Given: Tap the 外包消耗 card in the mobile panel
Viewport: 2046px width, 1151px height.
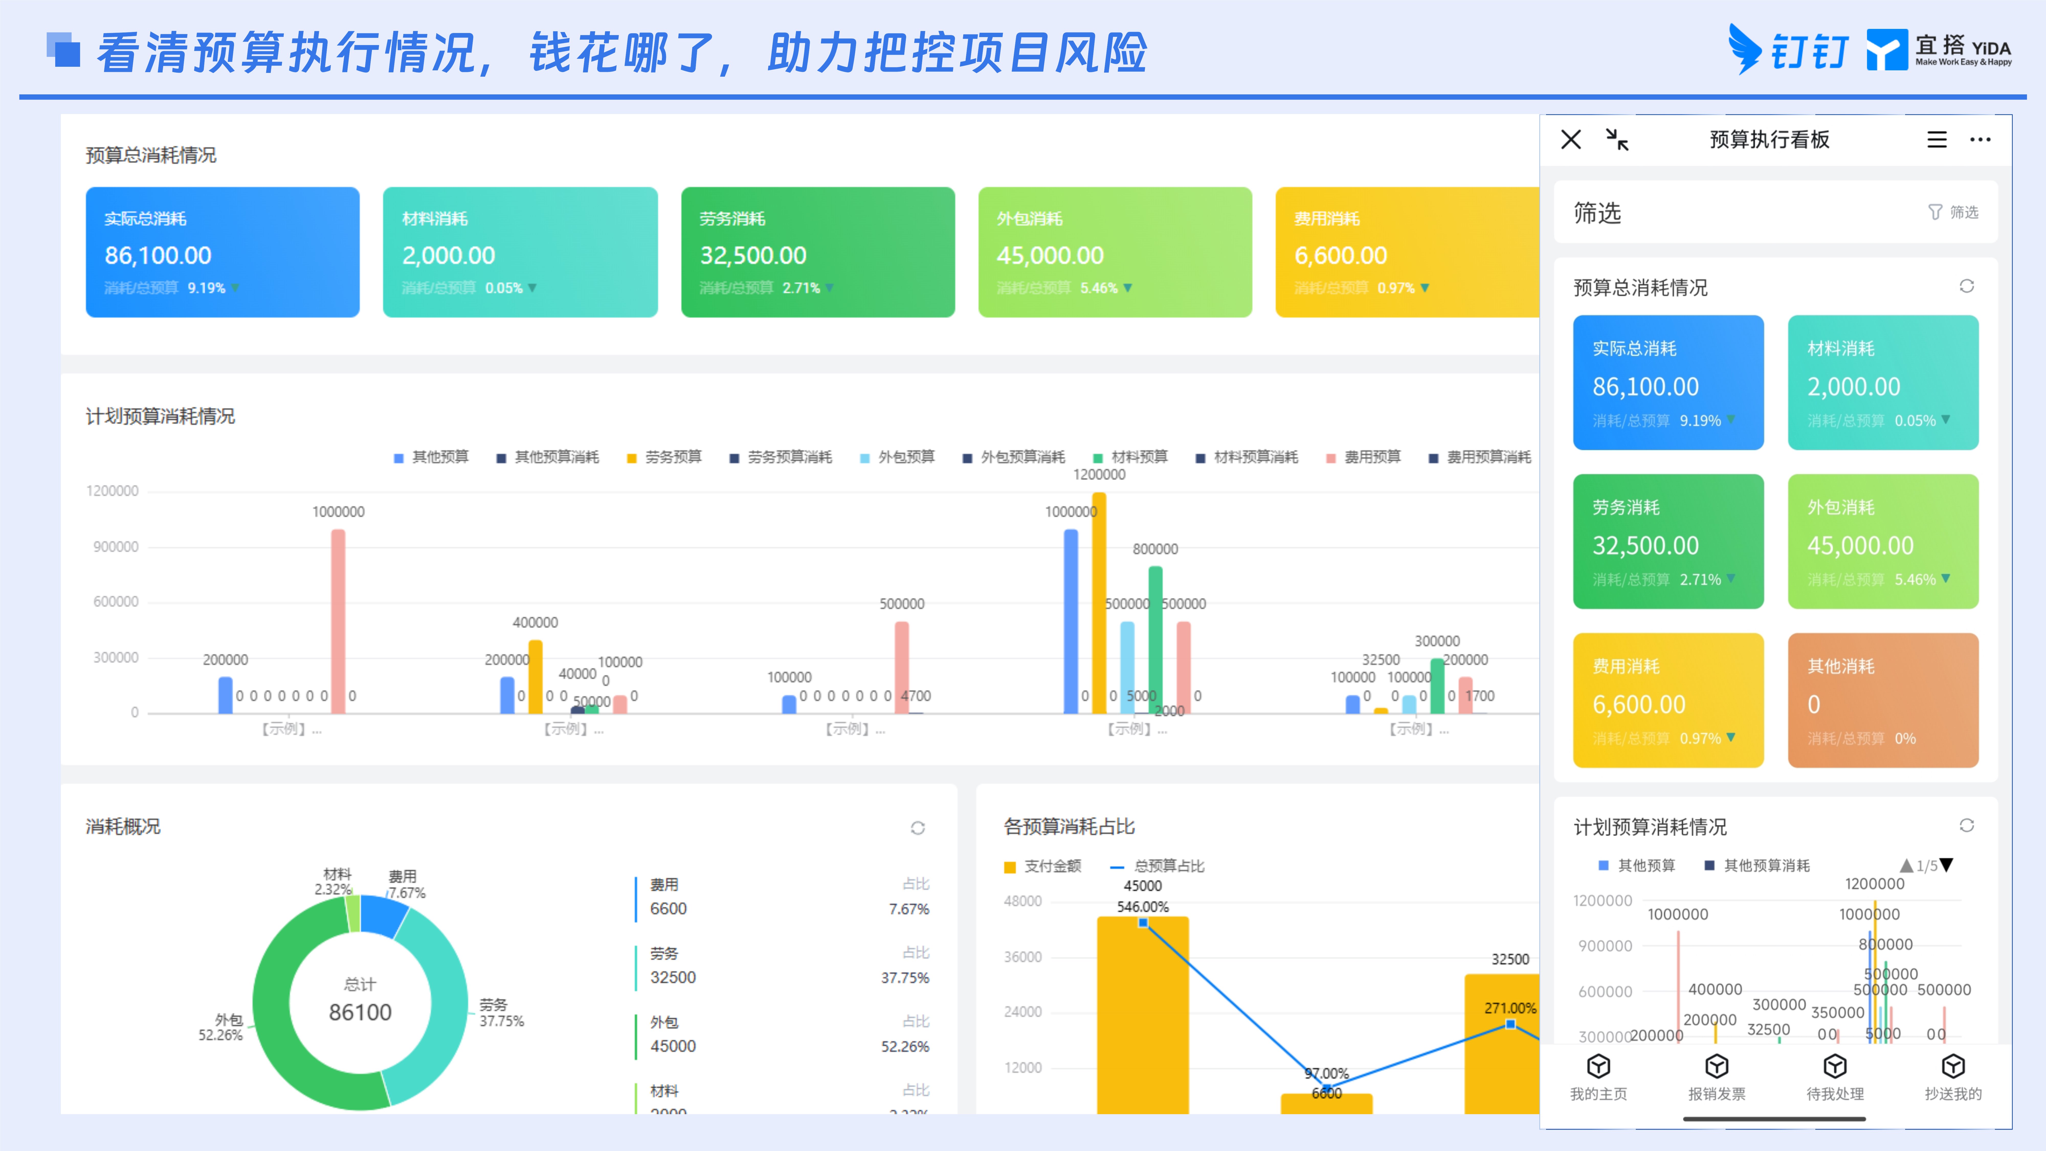Looking at the screenshot, I should 1883,542.
